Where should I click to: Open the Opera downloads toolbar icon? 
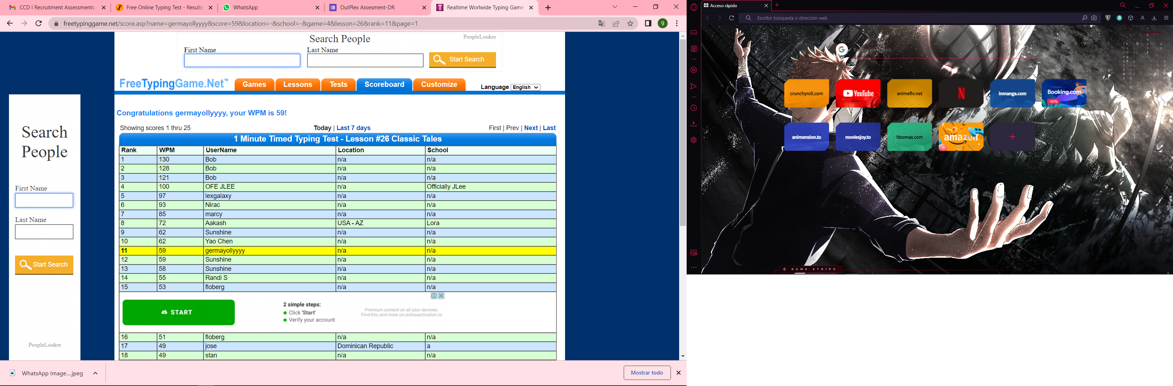pos(1154,18)
